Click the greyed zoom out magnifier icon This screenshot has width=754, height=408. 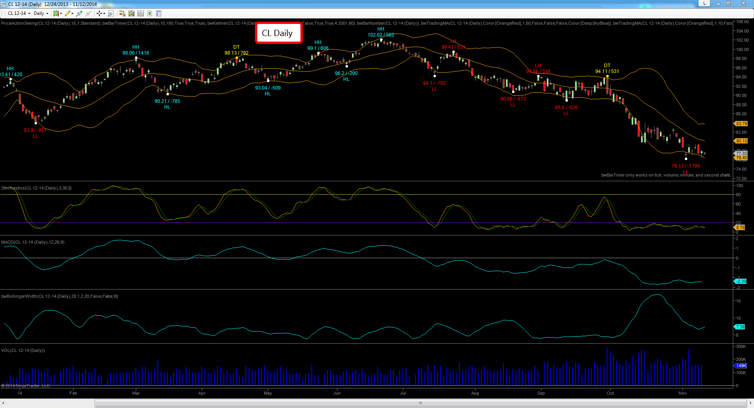[x=88, y=13]
